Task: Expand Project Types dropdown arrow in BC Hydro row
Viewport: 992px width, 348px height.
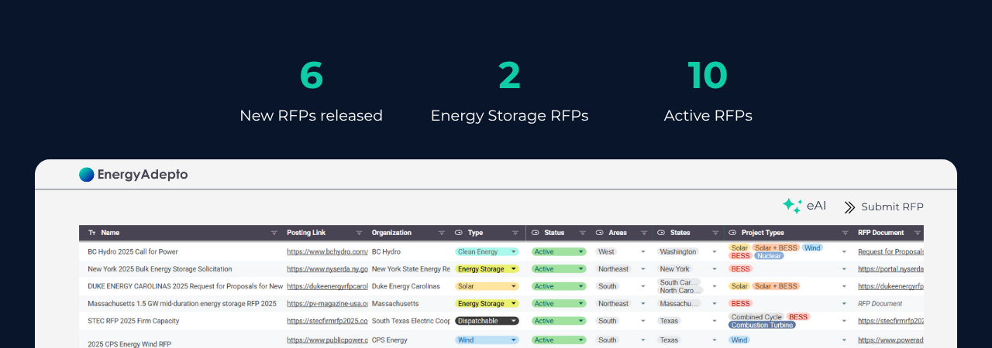Action: pyautogui.click(x=844, y=252)
